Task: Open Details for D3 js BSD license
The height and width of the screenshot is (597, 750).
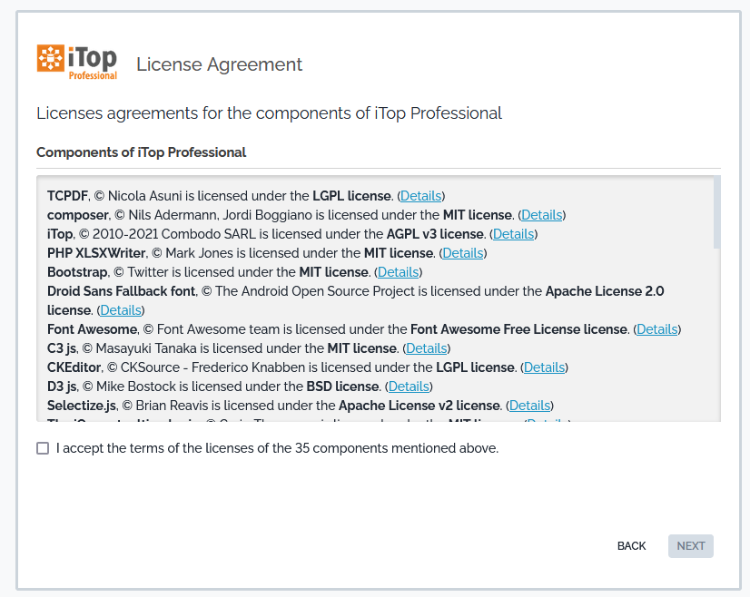Action: [x=409, y=387]
